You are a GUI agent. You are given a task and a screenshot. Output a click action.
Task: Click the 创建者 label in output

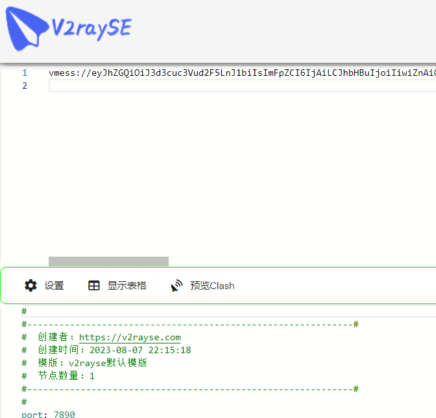56,337
